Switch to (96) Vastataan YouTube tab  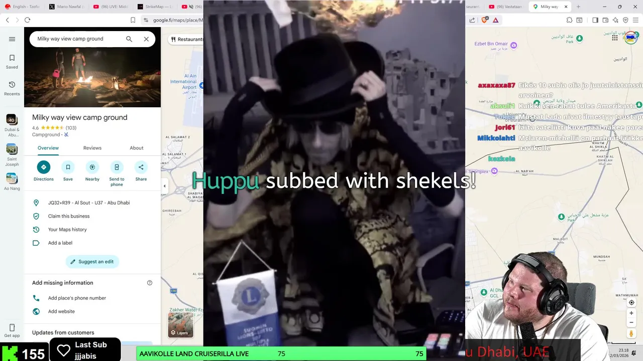coord(507,7)
